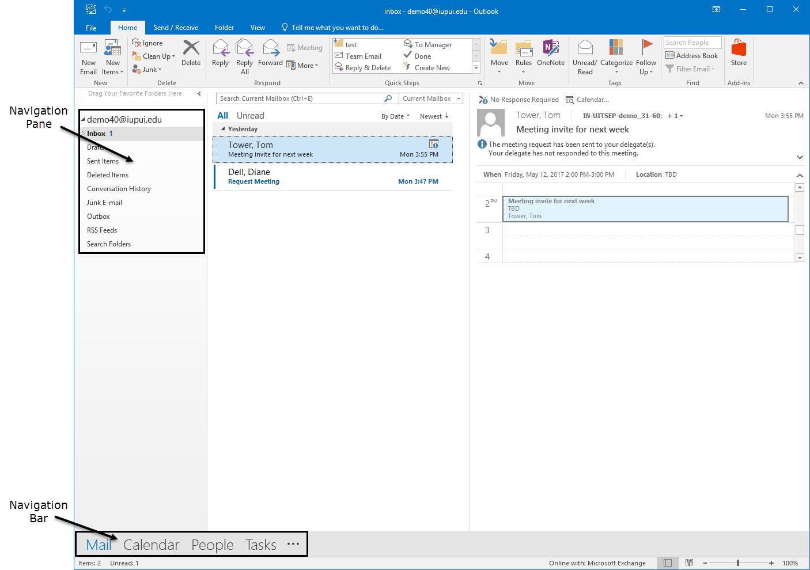
Task: Collapse the ribbon
Action: click(x=801, y=83)
